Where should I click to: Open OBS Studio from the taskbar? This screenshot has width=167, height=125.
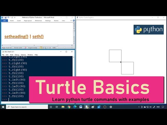[x=105, y=107]
